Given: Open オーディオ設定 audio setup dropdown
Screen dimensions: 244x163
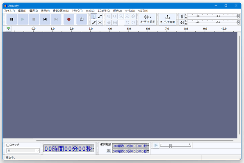Looking at the screenshot, I should click(148, 19).
